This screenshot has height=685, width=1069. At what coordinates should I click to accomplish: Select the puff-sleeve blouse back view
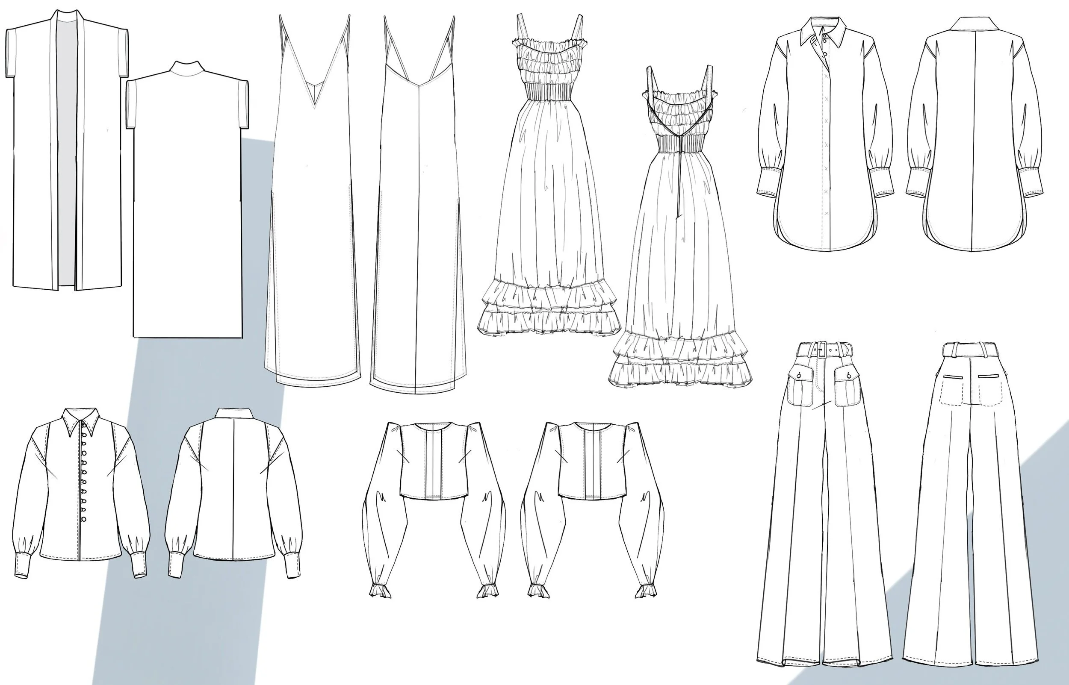click(233, 489)
